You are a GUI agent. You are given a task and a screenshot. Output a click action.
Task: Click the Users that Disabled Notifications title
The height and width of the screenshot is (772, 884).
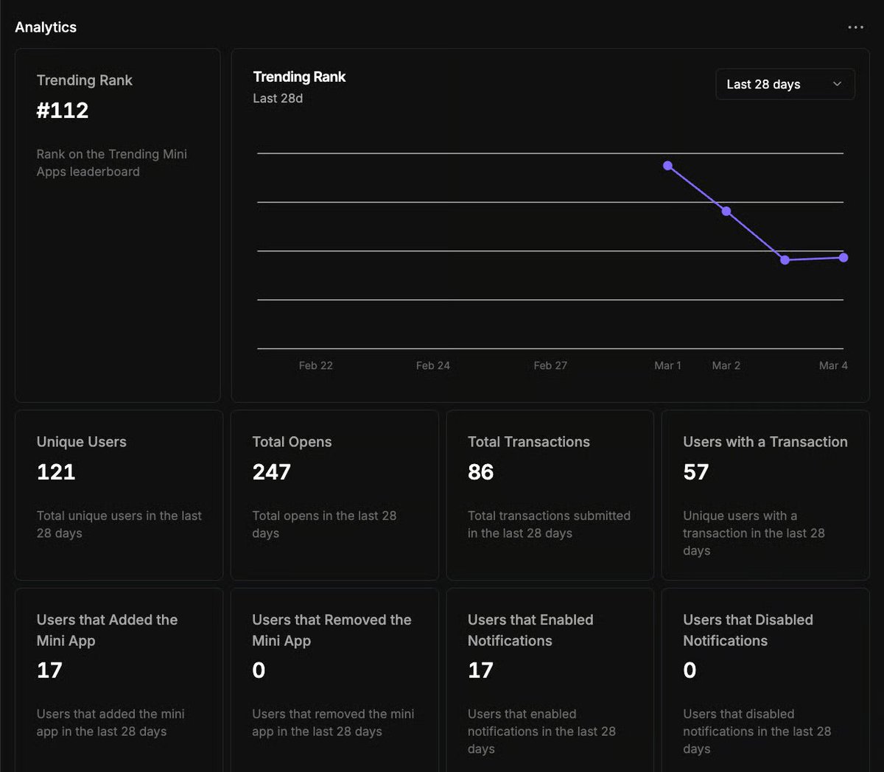click(748, 631)
